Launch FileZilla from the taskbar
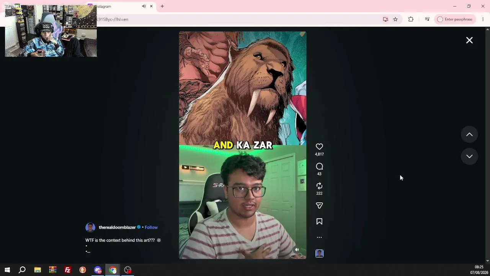Viewport: 490px width, 276px height. 68,270
